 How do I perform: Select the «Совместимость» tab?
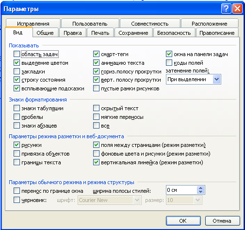(x=150, y=24)
